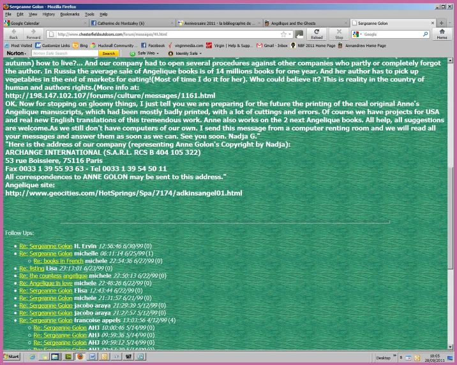Open jacobo araya's 21:29:39 reply link
Image resolution: width=457 pixels, height=365 pixels.
[46, 305]
